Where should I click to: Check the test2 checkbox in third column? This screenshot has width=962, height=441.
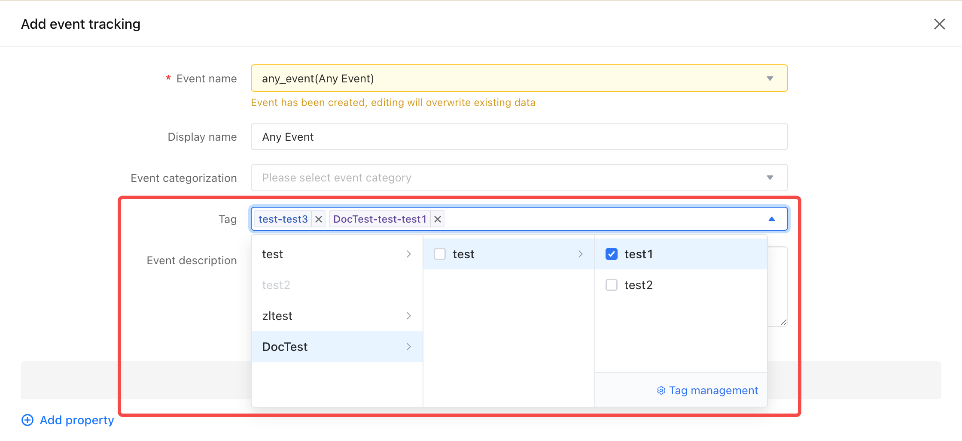[612, 285]
